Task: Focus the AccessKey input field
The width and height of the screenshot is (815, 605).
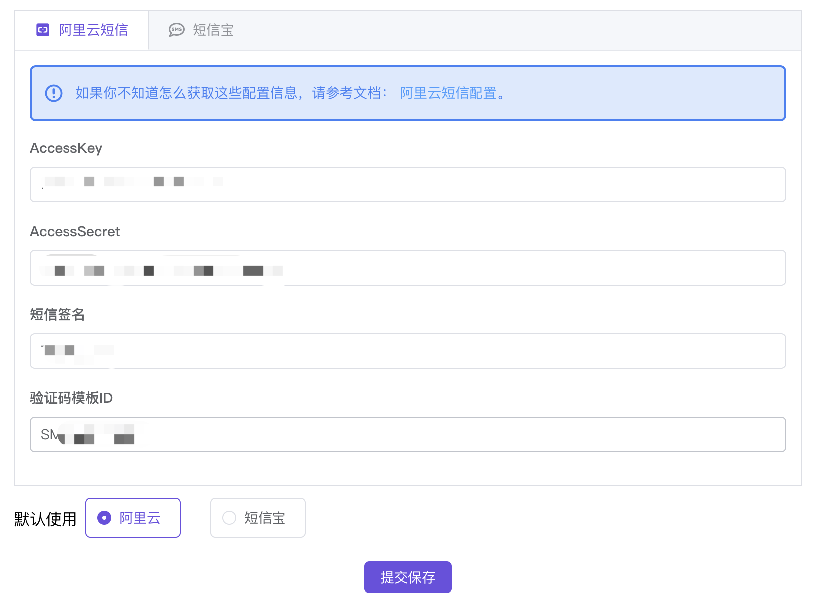Action: click(407, 184)
